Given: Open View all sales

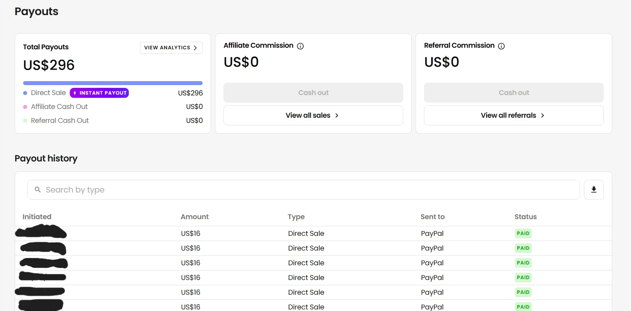Looking at the screenshot, I should [313, 115].
